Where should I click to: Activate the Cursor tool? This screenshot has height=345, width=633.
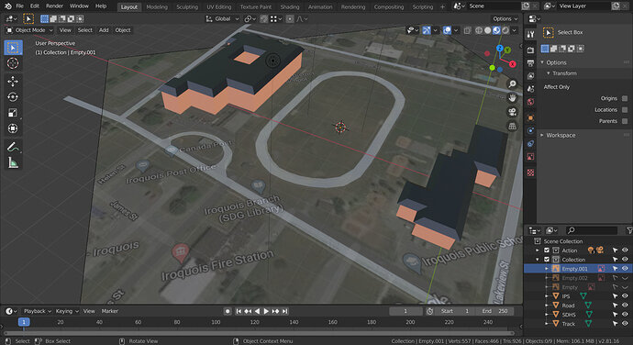(x=13, y=63)
